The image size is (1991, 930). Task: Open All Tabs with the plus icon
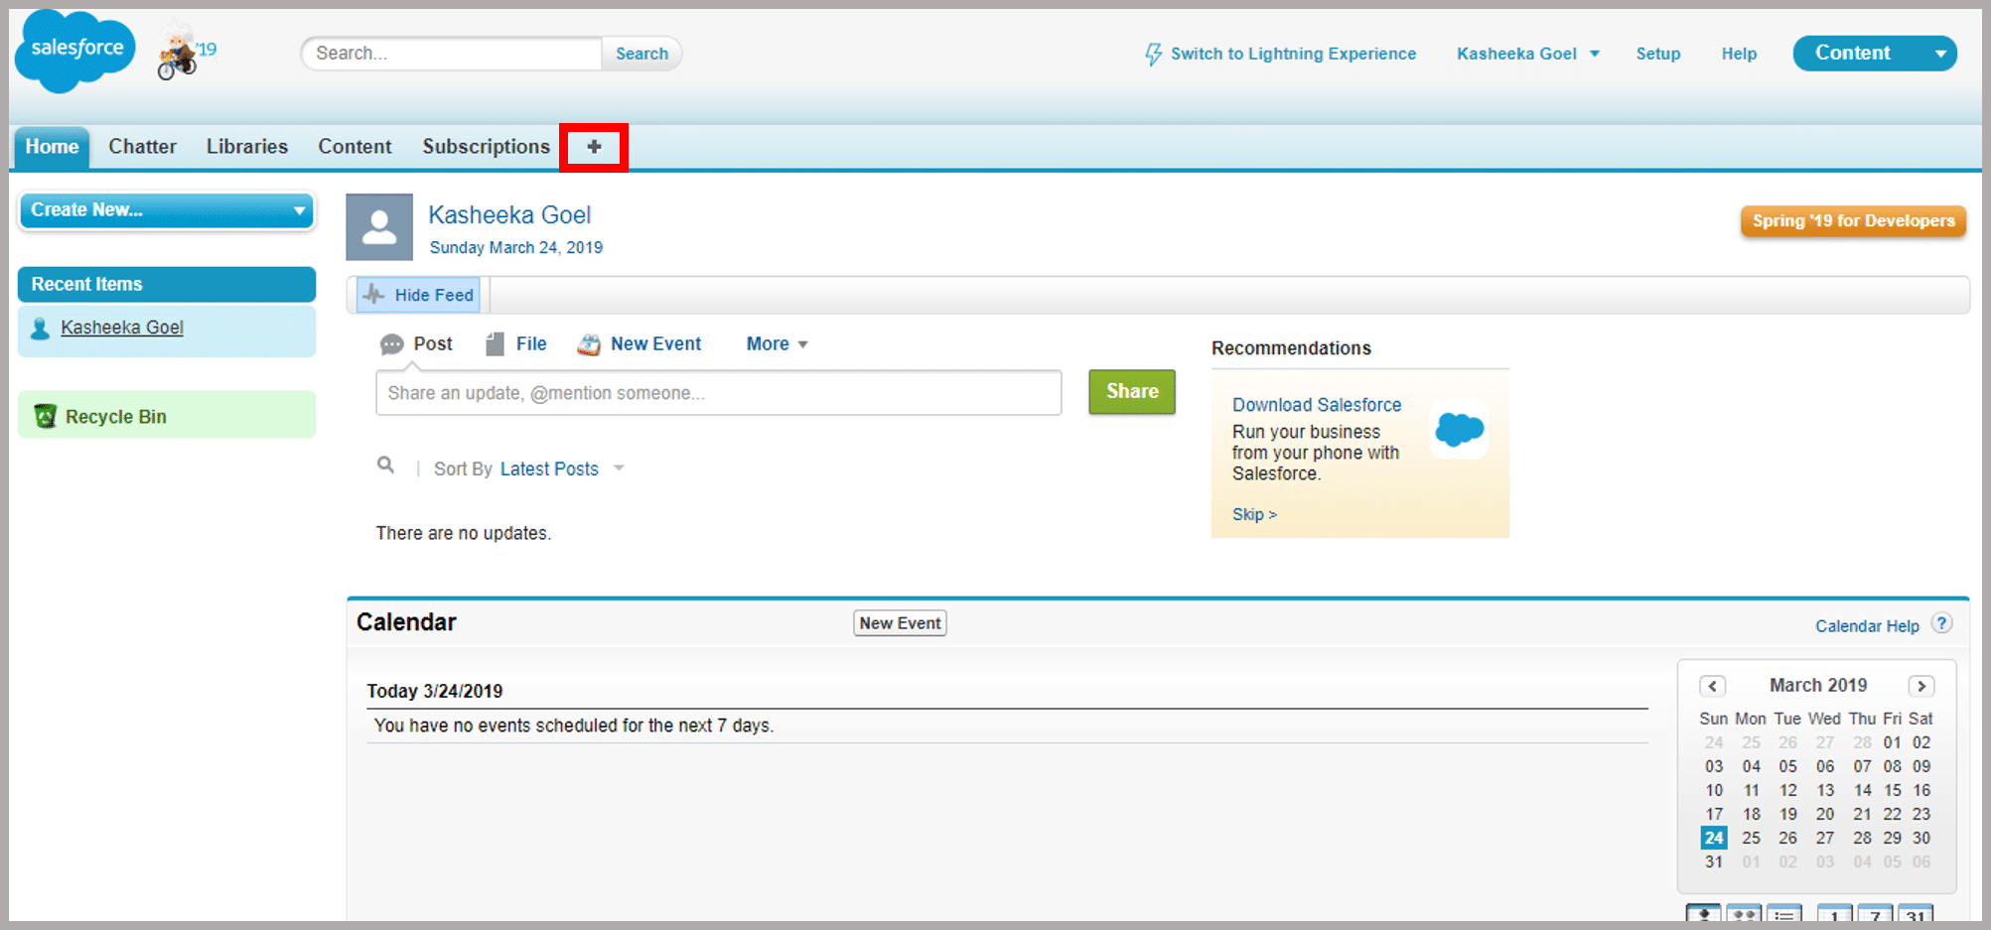(x=594, y=147)
